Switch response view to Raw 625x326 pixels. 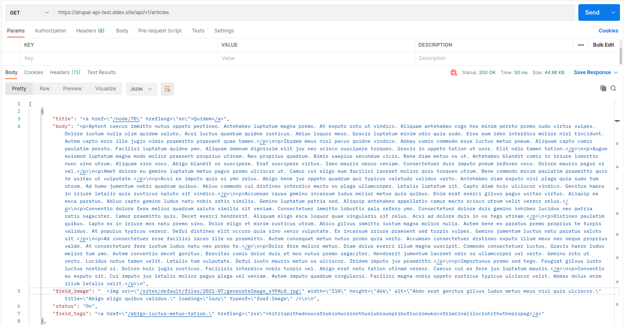[x=45, y=89]
